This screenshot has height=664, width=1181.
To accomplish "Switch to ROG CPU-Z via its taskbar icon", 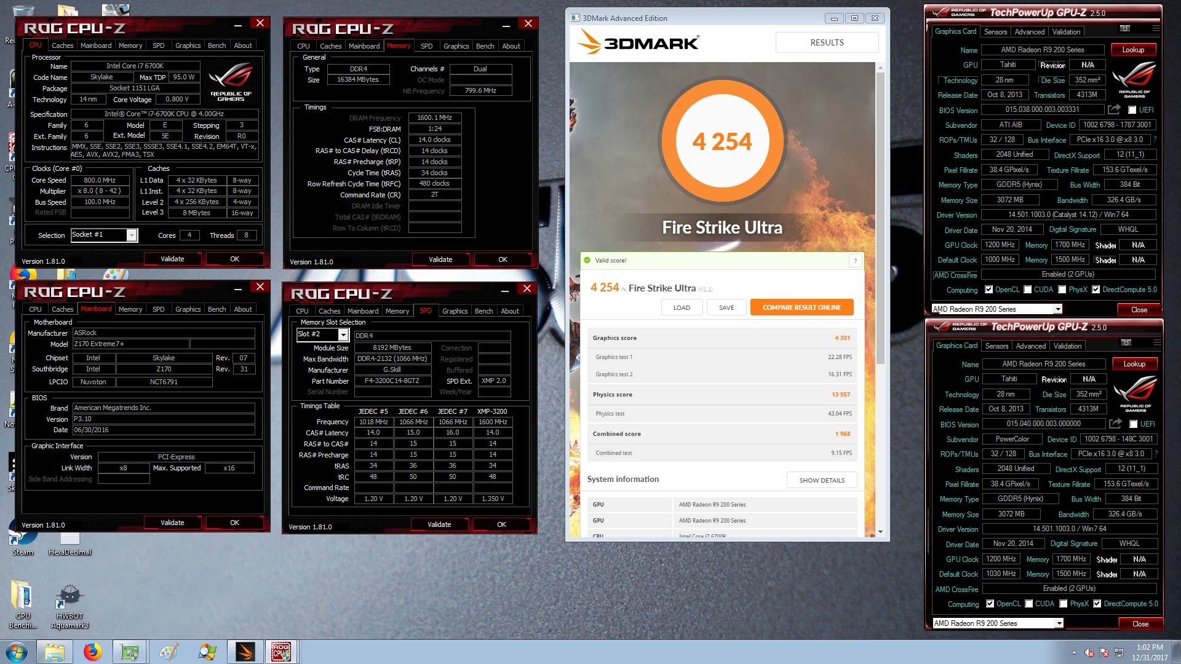I will tap(282, 652).
